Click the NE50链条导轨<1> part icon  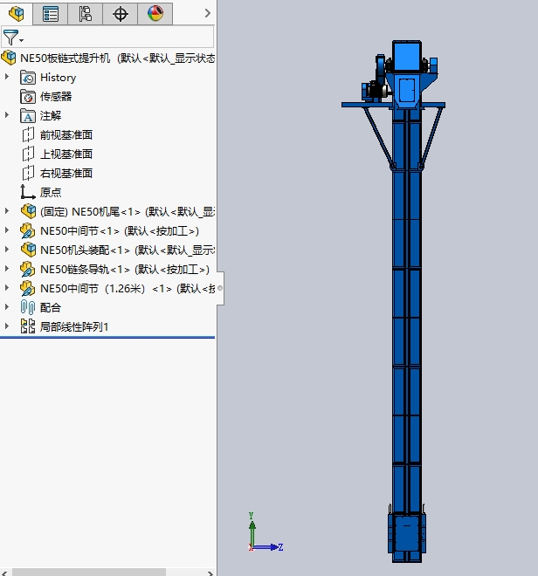[x=28, y=269]
